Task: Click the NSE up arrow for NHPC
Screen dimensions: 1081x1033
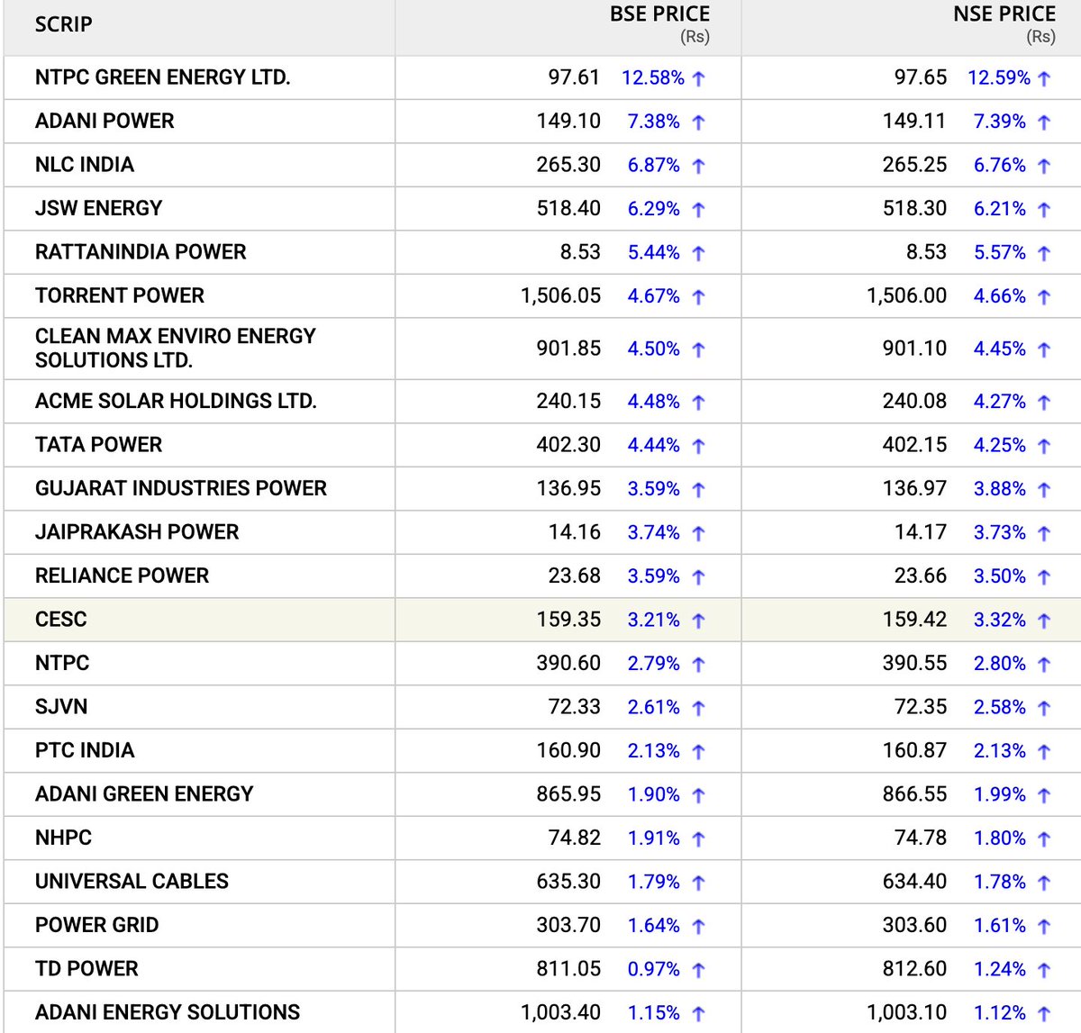Action: click(1044, 839)
